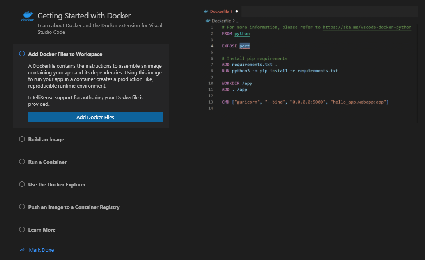Click the Mark Done link
The width and height of the screenshot is (425, 260).
(x=41, y=250)
